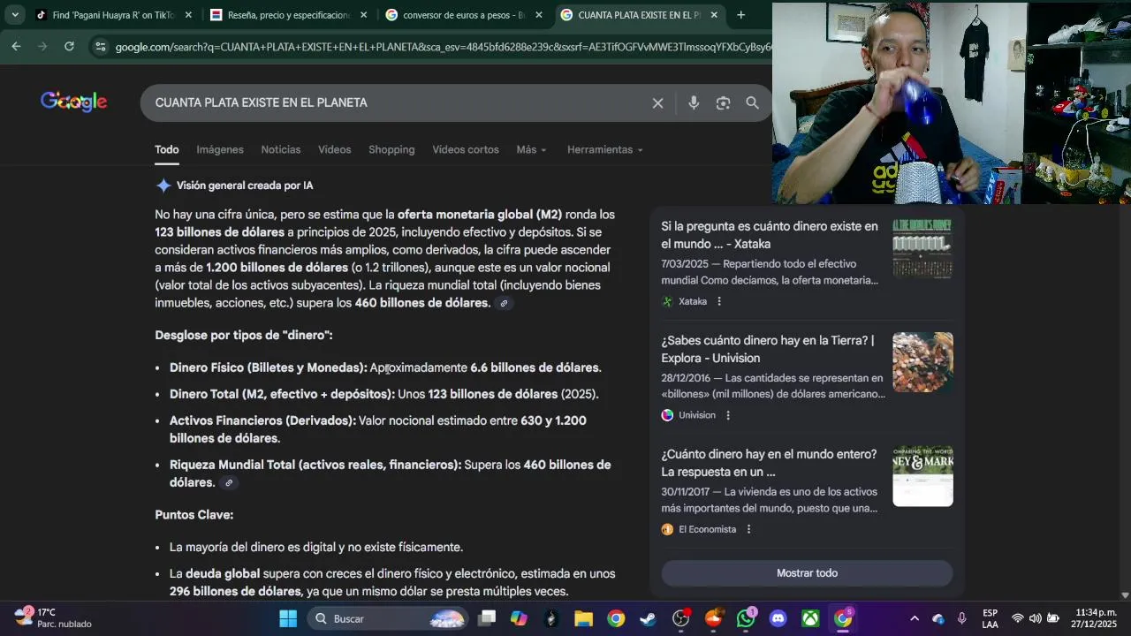Click the site information icon in address bar
Image resolution: width=1131 pixels, height=636 pixels.
click(x=100, y=46)
